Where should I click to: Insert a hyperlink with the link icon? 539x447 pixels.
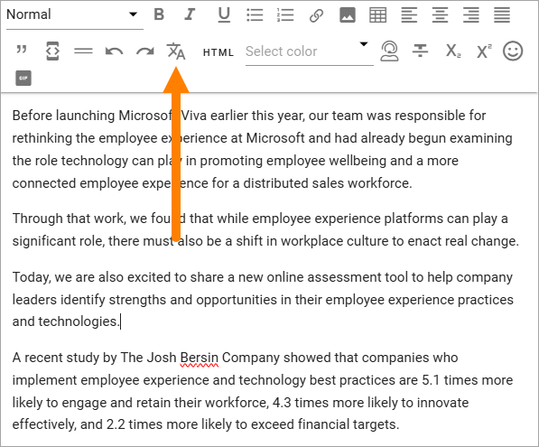pos(316,15)
